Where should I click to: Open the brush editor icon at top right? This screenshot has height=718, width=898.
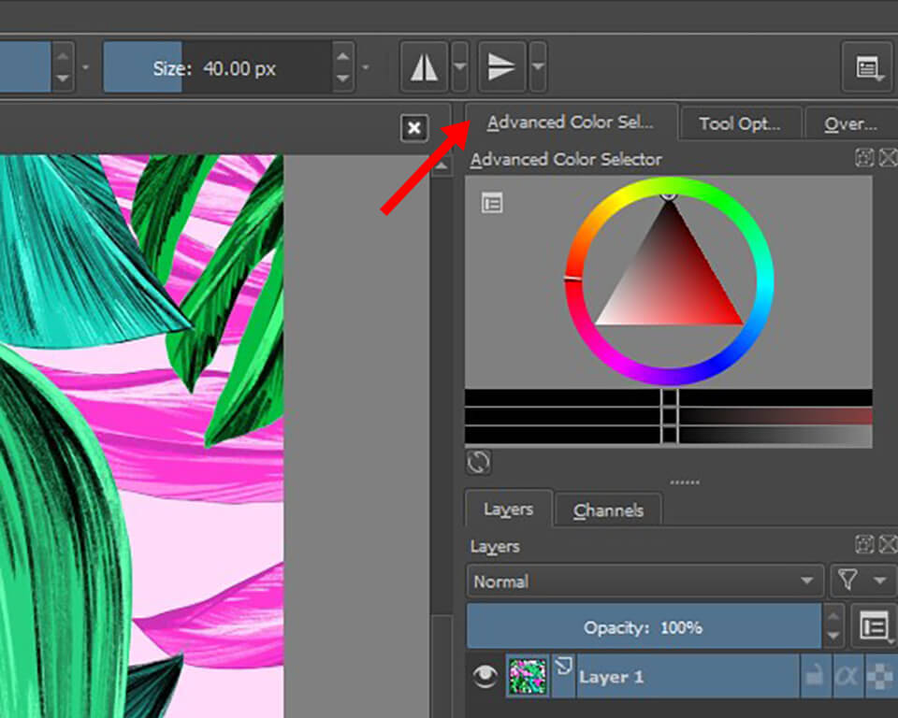[x=867, y=66]
